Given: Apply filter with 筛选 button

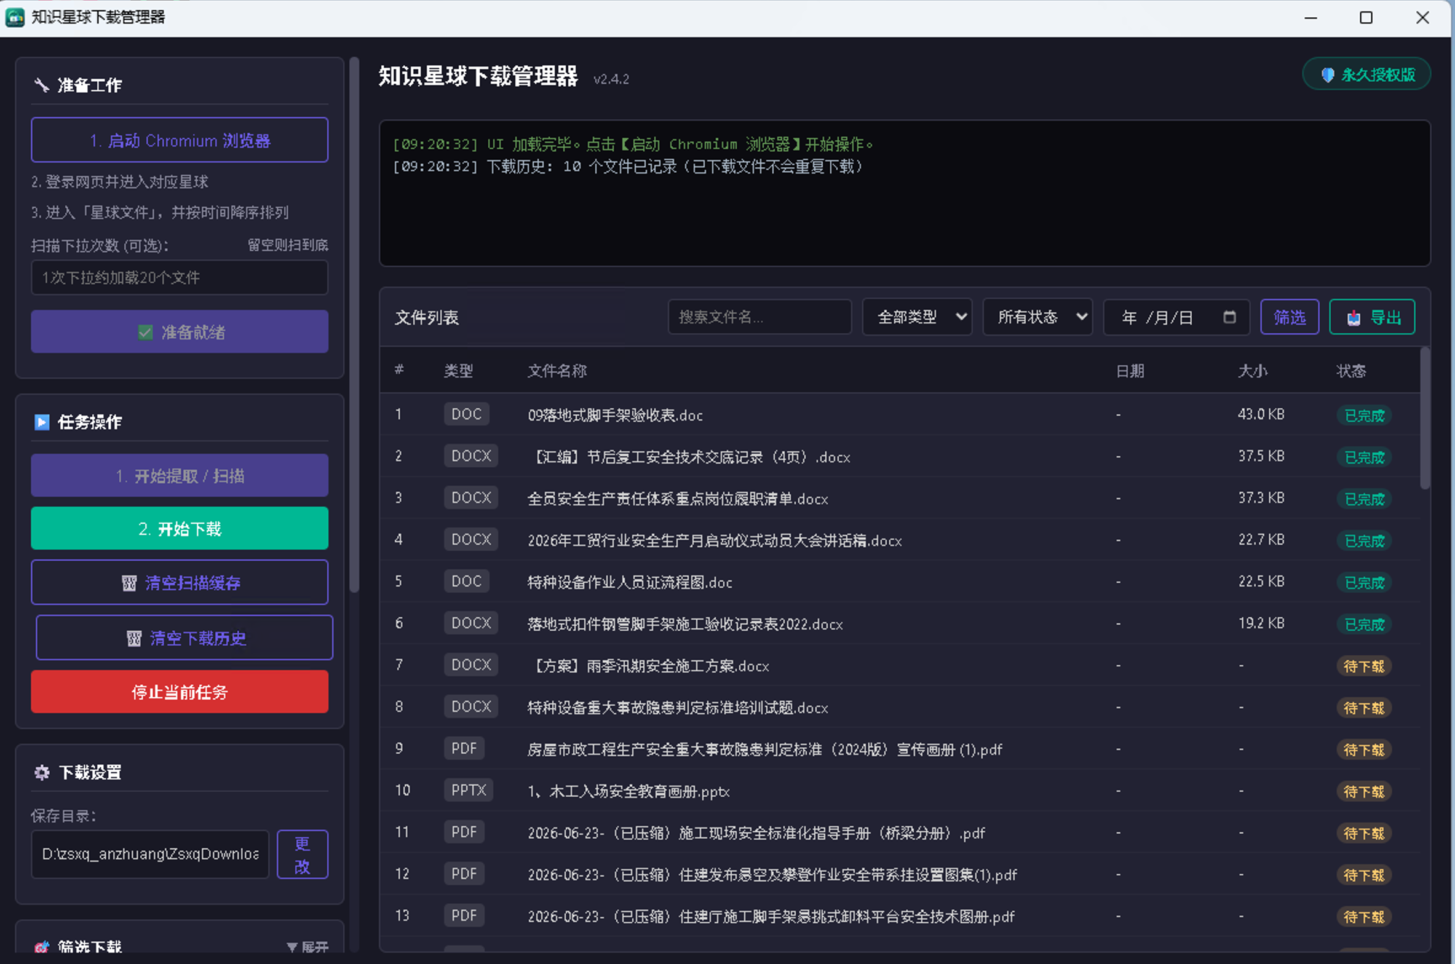Looking at the screenshot, I should pyautogui.click(x=1290, y=317).
